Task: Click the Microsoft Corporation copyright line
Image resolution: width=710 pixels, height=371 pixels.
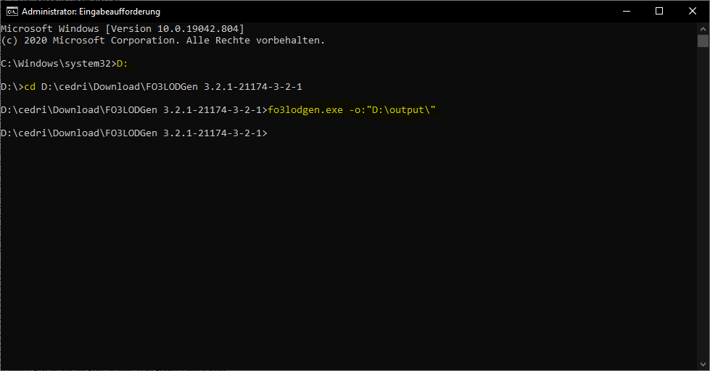Action: [x=162, y=41]
